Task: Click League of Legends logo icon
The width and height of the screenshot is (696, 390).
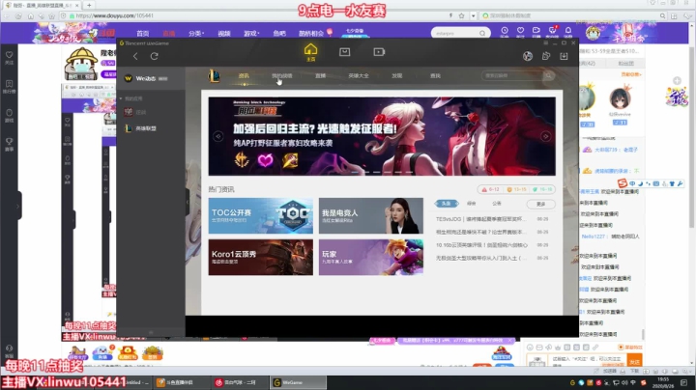Action: 214,76
